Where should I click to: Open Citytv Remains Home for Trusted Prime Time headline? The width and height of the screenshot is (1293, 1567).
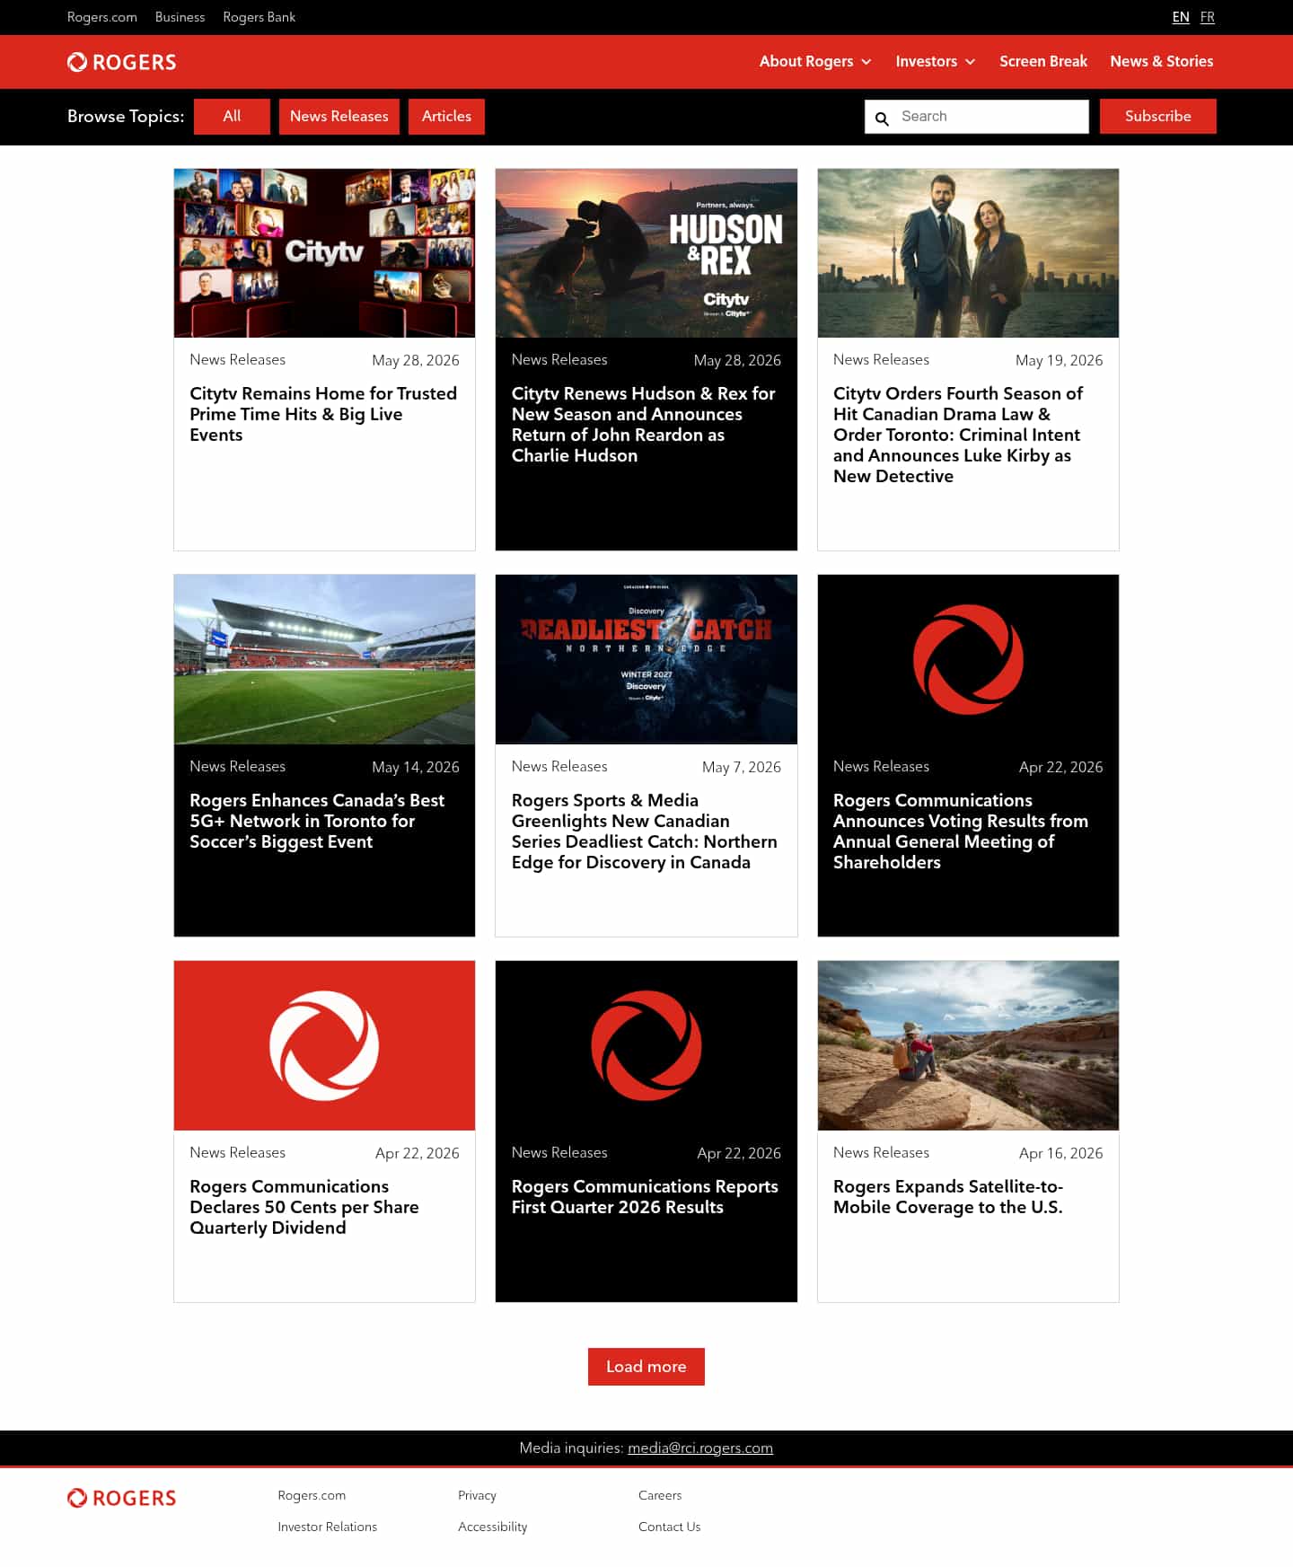click(x=323, y=414)
